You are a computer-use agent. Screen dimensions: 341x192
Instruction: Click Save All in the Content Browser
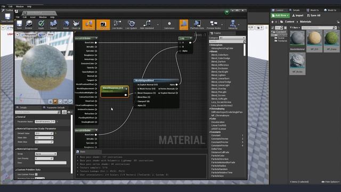tap(314, 15)
